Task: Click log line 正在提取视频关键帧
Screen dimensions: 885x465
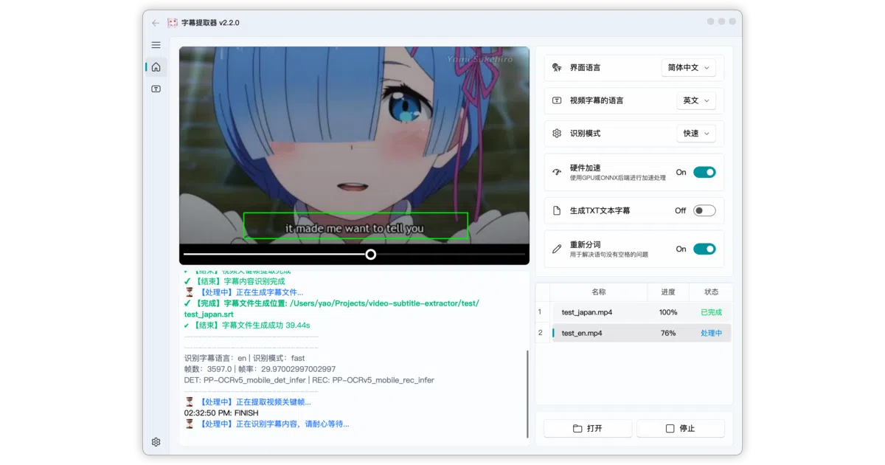Action: coord(248,402)
